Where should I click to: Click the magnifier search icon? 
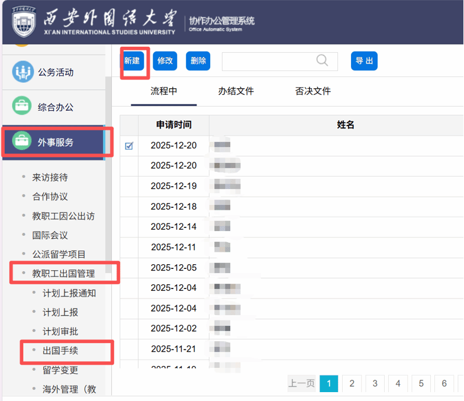[322, 60]
